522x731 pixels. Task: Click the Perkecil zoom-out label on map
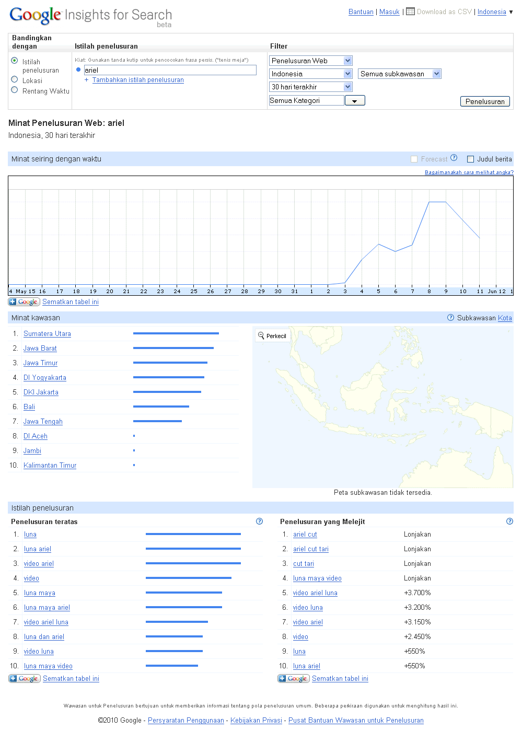tap(276, 336)
